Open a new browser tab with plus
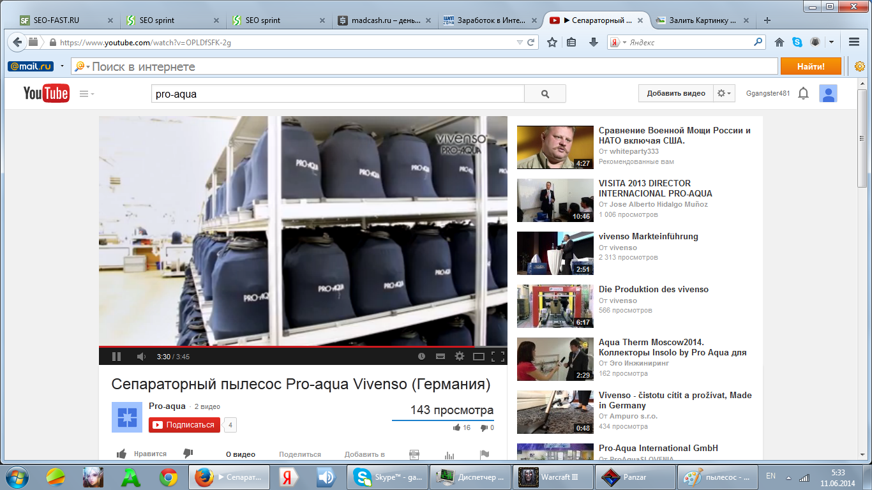Screen dimensions: 872x490 767,20
